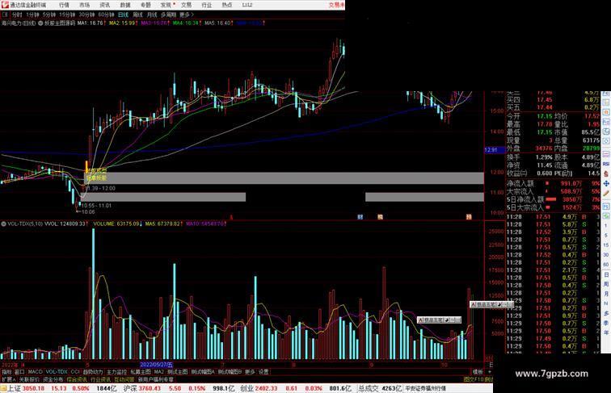Click the round icon before 妖股主图源码
The width and height of the screenshot is (611, 393).
click(40, 23)
